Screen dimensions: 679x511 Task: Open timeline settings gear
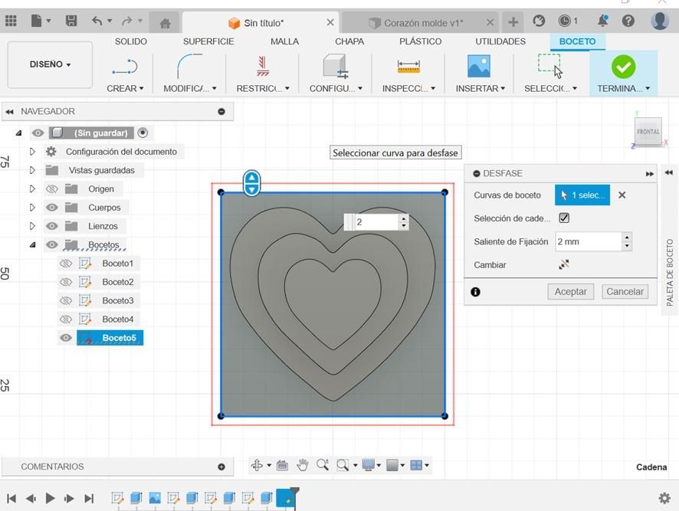point(664,498)
